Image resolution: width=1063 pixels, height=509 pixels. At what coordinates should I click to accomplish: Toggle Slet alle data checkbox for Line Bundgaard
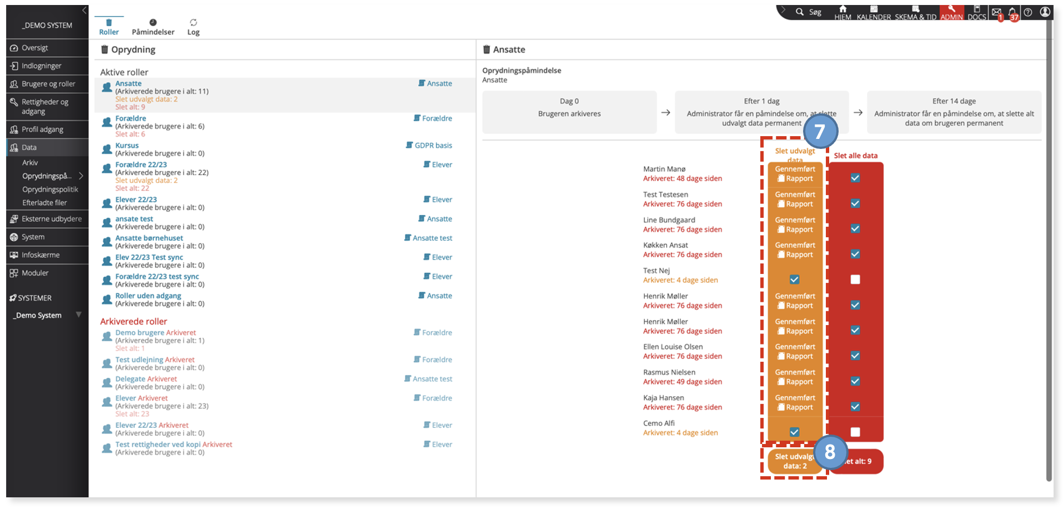(x=855, y=228)
